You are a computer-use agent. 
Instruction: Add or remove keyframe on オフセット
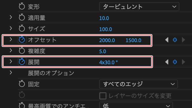[x=175, y=40]
